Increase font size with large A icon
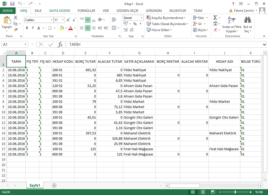The image size is (268, 195). click(68, 20)
